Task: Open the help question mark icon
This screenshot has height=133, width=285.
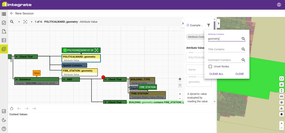Action: [4, 129]
